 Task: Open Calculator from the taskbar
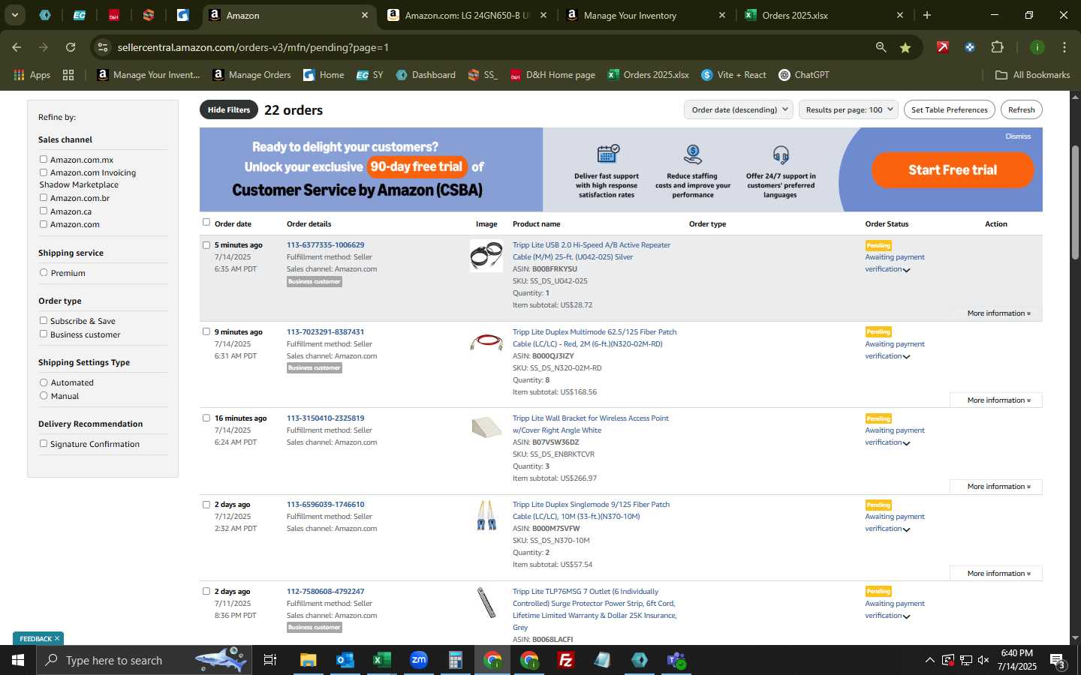click(x=456, y=660)
